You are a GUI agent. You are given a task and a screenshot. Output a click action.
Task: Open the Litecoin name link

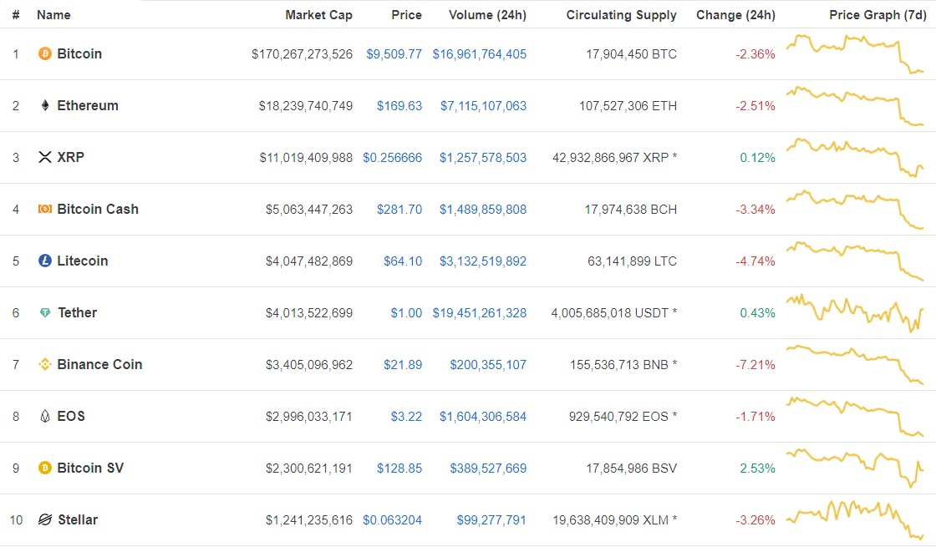tap(83, 261)
